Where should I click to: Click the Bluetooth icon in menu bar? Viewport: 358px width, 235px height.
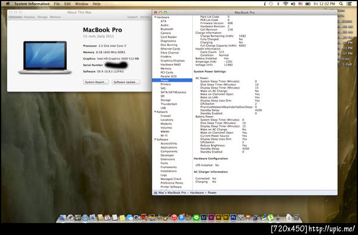pos(278,4)
